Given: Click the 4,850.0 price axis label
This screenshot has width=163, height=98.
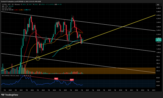Looking at the screenshot, I should [158, 15].
